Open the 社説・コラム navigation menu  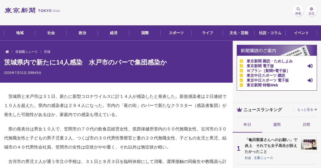270,33
